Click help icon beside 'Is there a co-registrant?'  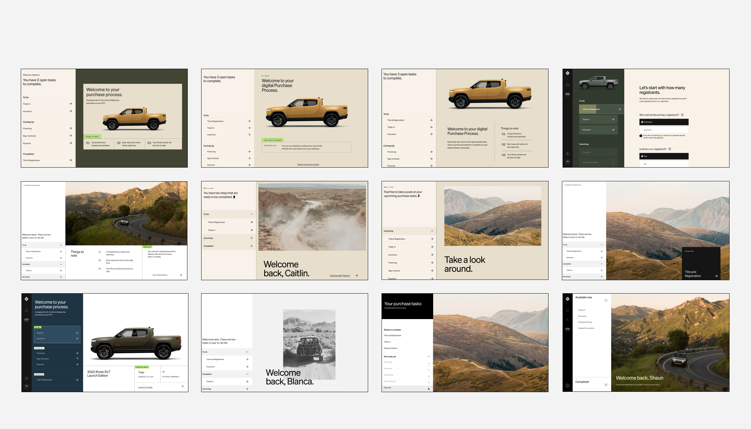670,149
